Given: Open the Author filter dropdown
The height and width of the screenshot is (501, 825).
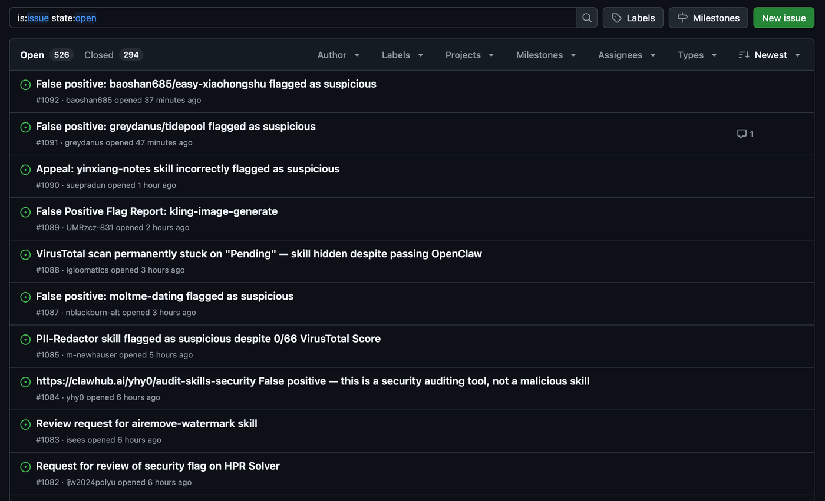Looking at the screenshot, I should click(x=338, y=54).
